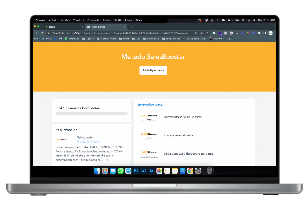
Task: Open the Chrome extensions puzzle icon
Action: click(259, 33)
